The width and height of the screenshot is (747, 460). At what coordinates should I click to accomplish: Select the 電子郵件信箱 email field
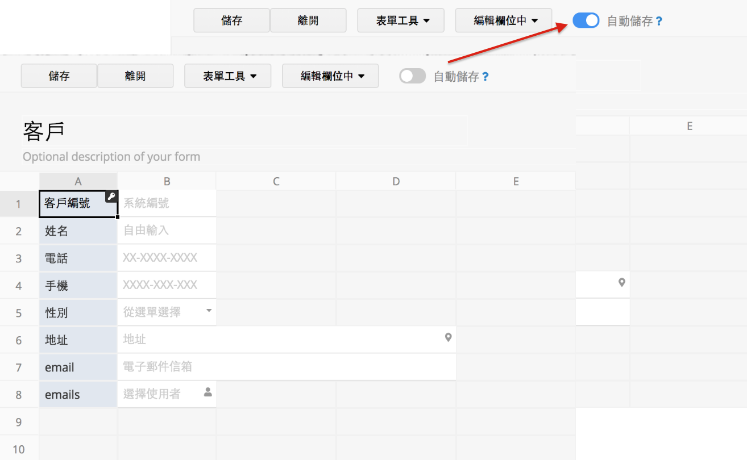(x=287, y=367)
